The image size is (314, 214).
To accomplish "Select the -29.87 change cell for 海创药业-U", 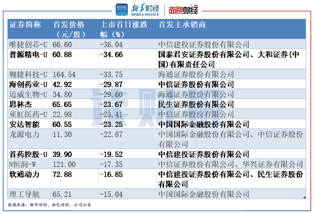I will tap(111, 85).
